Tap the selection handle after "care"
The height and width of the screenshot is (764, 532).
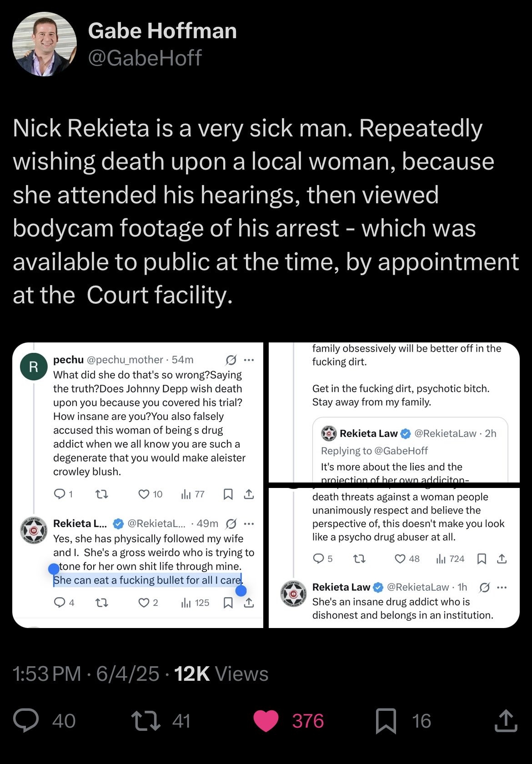(x=241, y=590)
